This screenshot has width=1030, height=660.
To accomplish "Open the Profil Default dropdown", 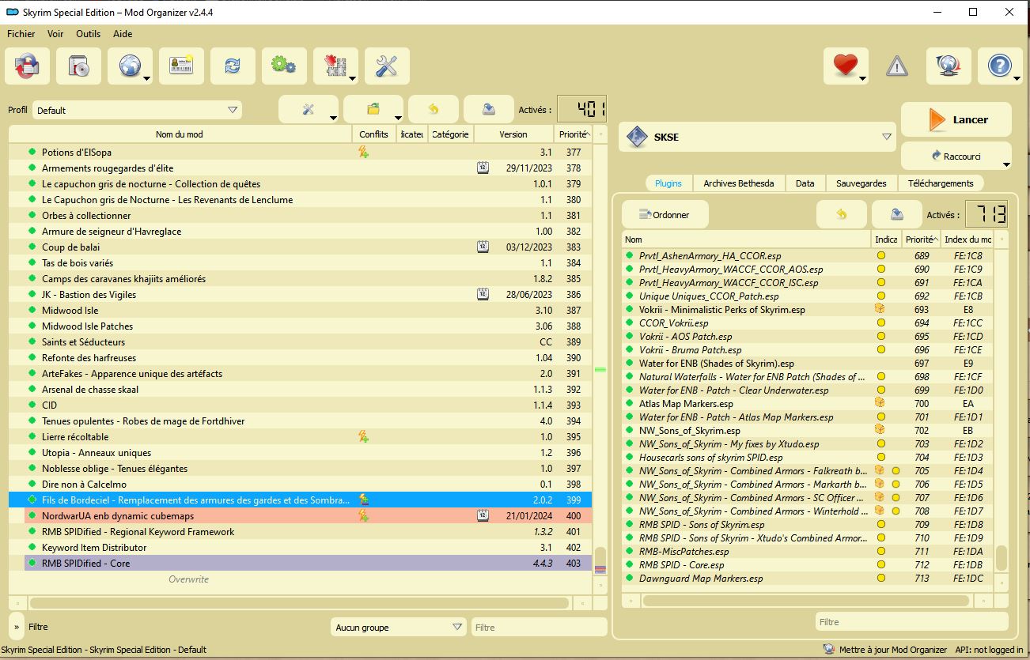I will point(137,110).
